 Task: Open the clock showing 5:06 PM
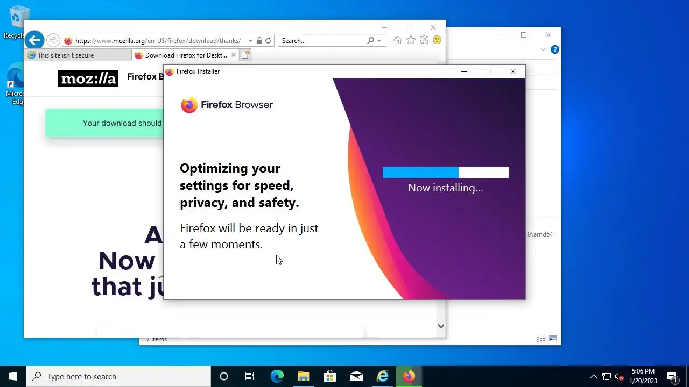(643, 376)
